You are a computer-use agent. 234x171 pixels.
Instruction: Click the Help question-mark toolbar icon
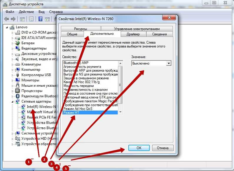coord(40,19)
